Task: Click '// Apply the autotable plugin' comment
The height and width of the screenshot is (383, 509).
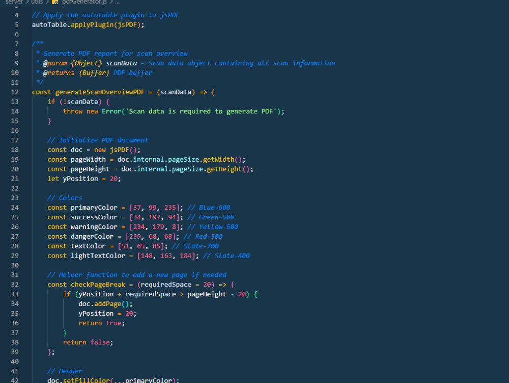Action: coord(105,15)
